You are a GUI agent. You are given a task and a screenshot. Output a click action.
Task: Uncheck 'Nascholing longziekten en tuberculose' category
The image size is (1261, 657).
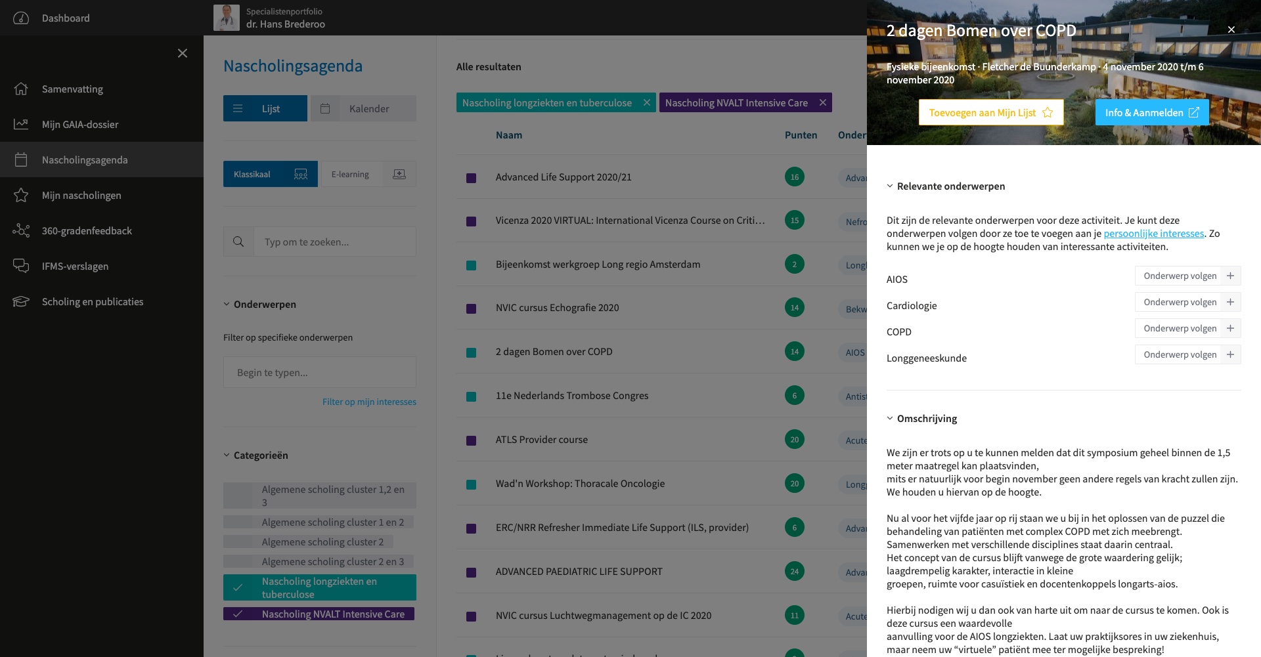click(320, 587)
